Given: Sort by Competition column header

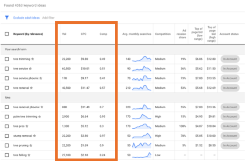Looking at the screenshot, I should click(163, 34).
